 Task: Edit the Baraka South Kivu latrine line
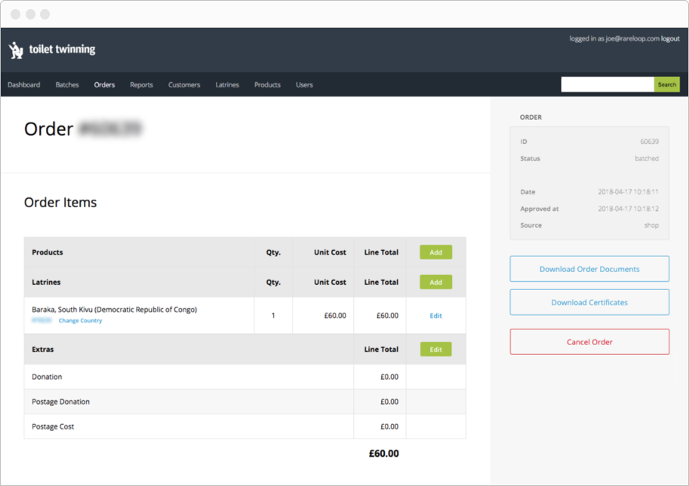coord(435,315)
